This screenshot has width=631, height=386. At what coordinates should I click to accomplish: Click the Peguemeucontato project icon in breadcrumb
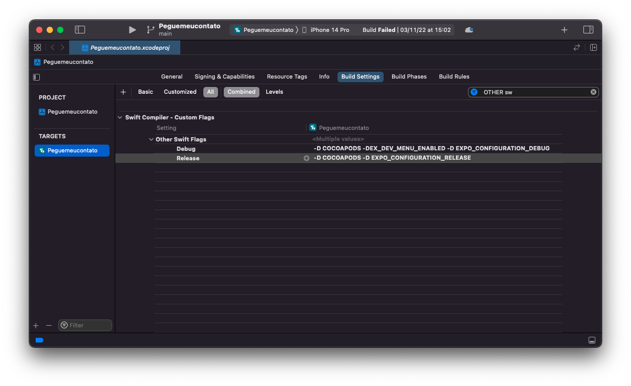37,62
